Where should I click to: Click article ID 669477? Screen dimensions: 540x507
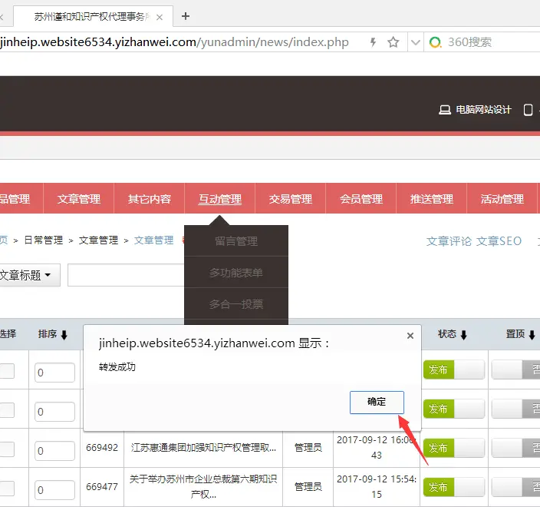(102, 487)
